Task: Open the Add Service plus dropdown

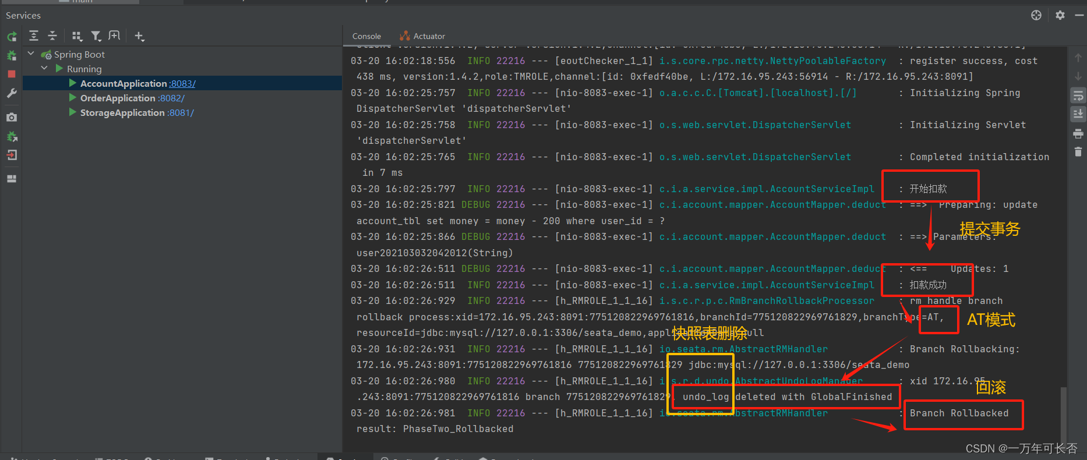Action: click(139, 36)
